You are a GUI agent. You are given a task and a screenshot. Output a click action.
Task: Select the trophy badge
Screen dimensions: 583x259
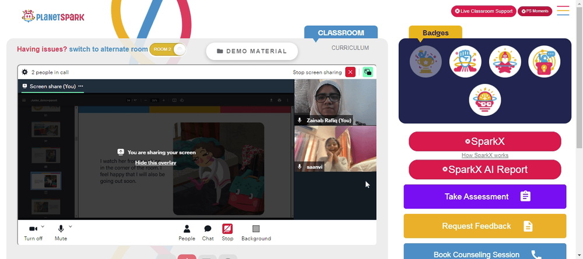426,62
